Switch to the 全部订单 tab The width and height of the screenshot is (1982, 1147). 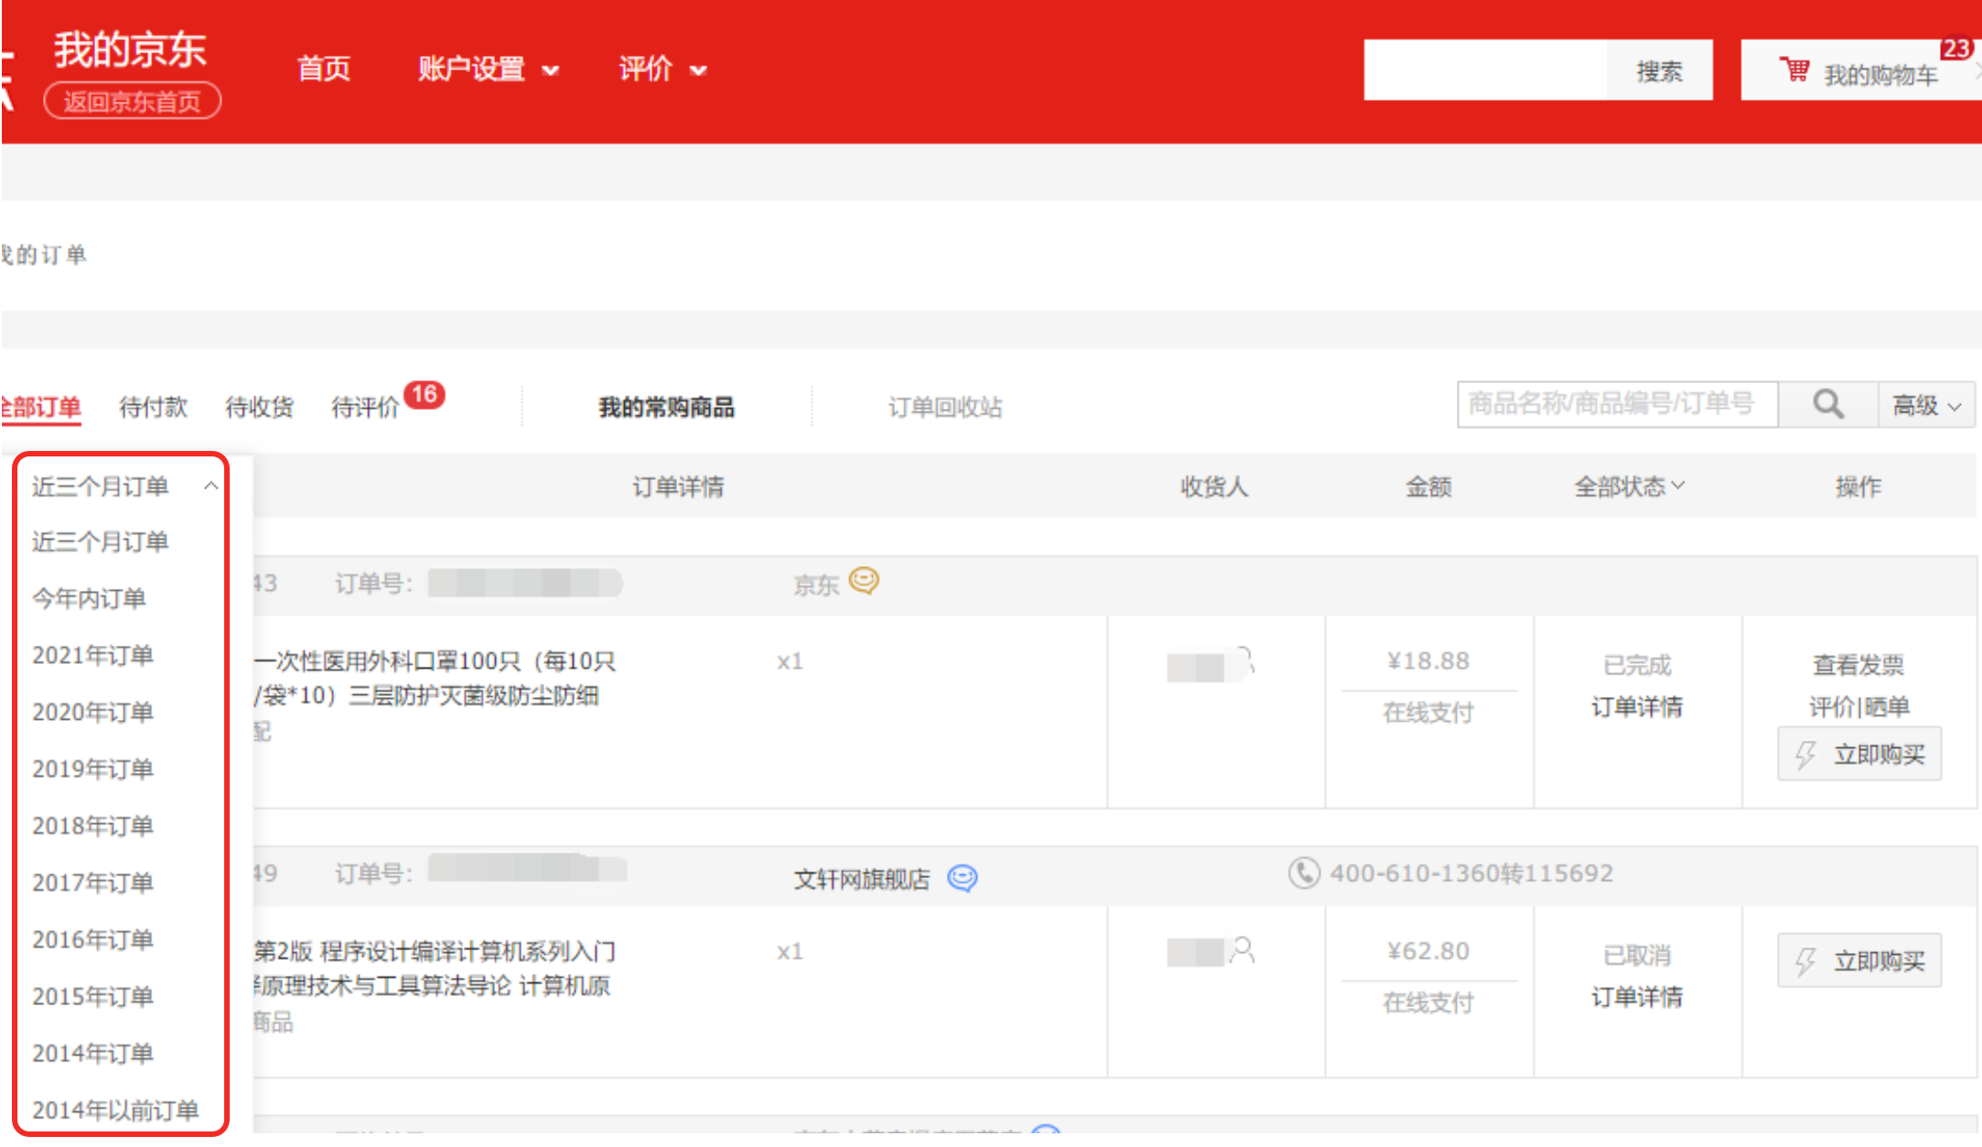41,407
